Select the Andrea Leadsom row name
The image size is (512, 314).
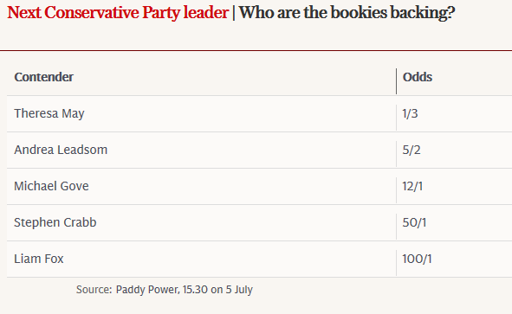tap(61, 150)
